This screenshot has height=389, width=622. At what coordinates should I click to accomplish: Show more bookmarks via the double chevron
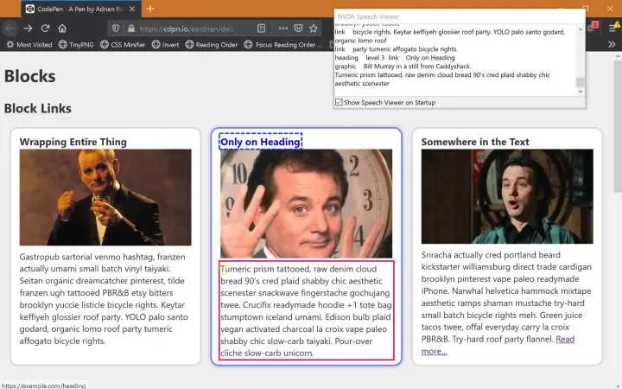(612, 44)
